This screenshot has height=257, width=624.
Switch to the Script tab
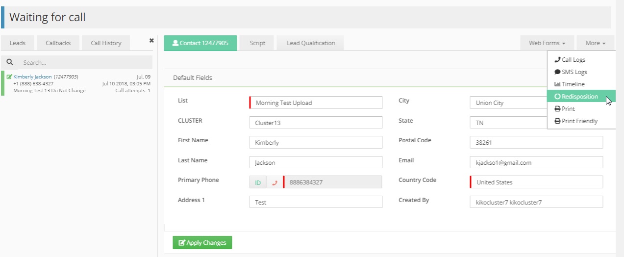[257, 43]
